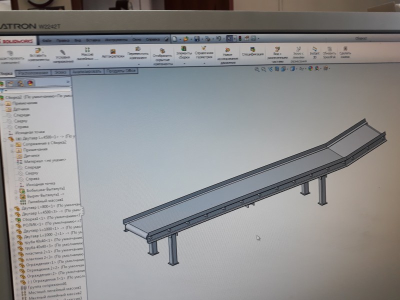Expand the Бобышка-Вытянуть1 feature

point(16,191)
